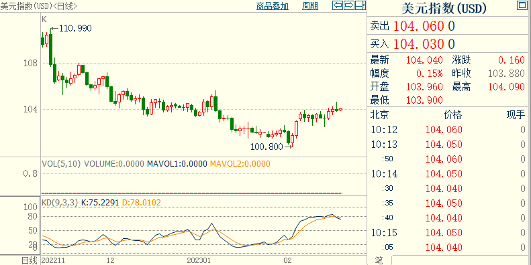Click the 买入 price 104.030
531x265 pixels.
coord(419,44)
